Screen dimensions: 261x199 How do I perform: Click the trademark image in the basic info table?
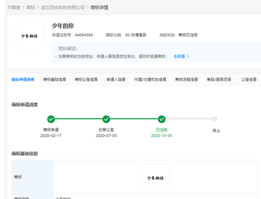(156, 177)
